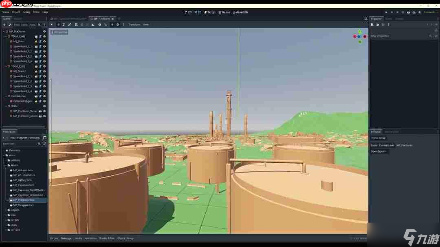Click the Movie Maker mode icon

coord(420,12)
